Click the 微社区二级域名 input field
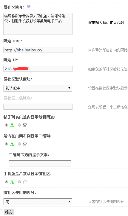This screenshot has height=216, width=128. click(38, 107)
